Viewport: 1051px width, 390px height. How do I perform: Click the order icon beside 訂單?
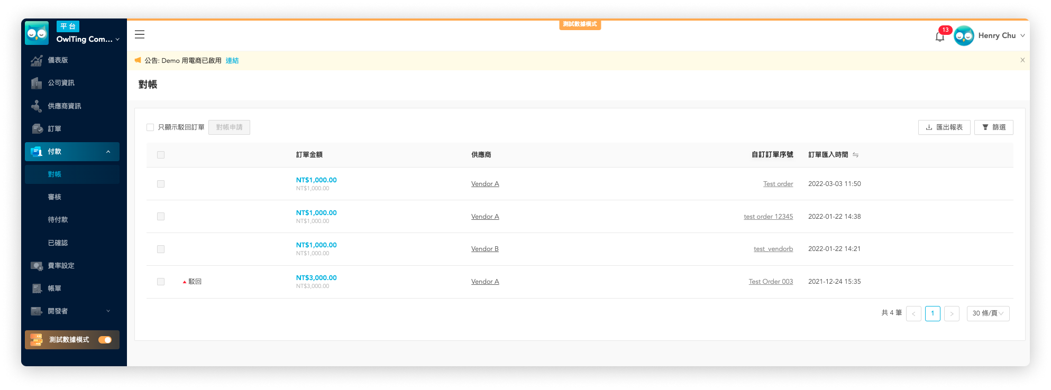(37, 129)
